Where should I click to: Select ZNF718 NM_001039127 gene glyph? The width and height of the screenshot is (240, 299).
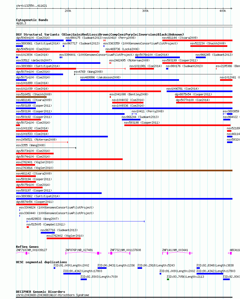[x=23, y=253]
